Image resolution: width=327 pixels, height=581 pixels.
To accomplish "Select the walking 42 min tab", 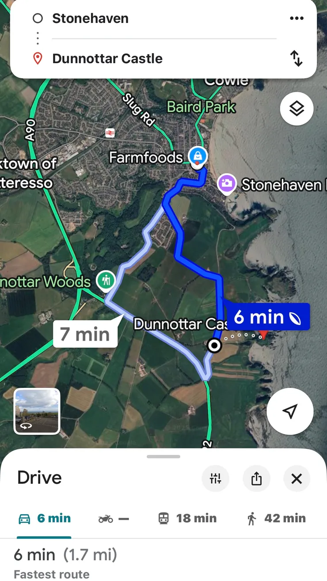I will (276, 518).
